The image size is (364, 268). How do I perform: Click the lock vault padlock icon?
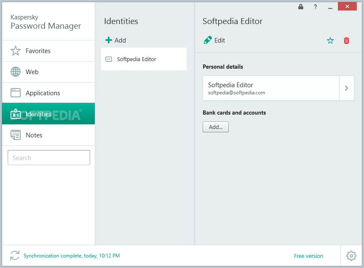(x=301, y=7)
